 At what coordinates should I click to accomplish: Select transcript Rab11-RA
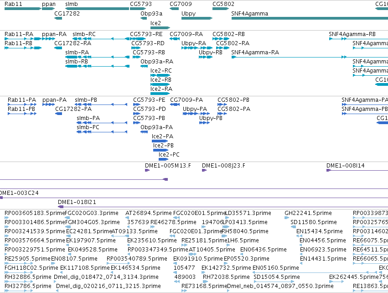click(x=19, y=34)
